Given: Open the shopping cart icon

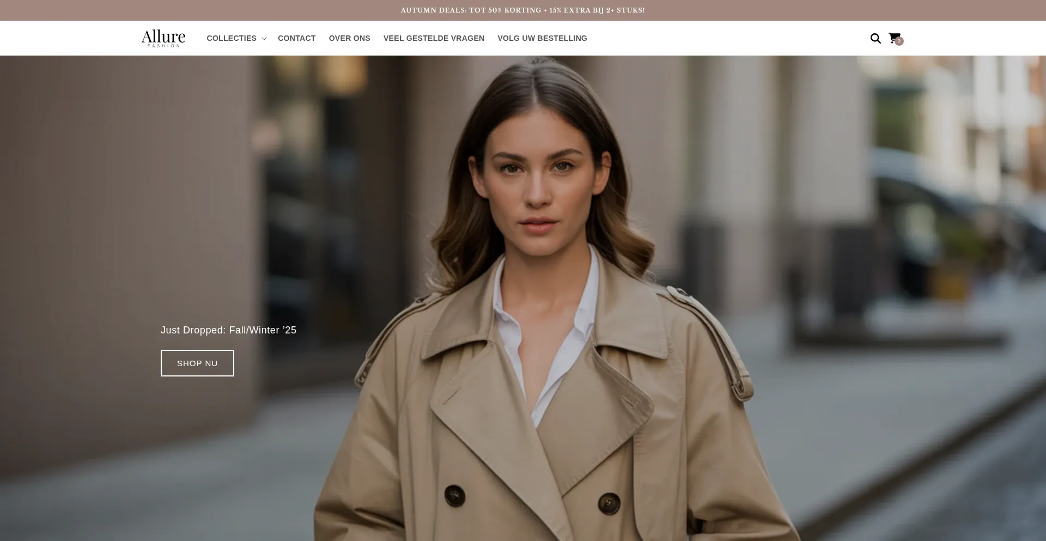Looking at the screenshot, I should (x=893, y=38).
